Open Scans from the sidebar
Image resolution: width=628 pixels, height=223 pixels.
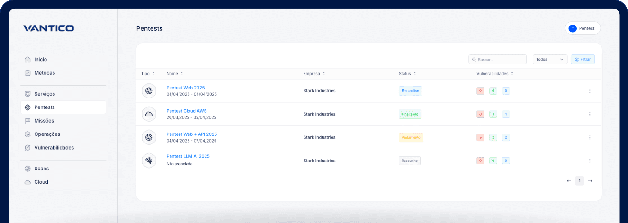[x=41, y=169]
